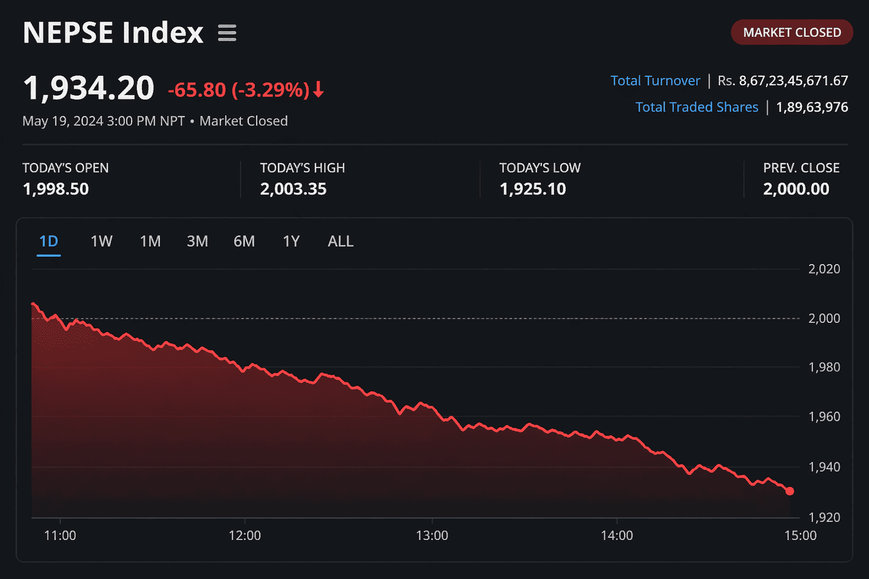Switch to the 1M chart view
The image size is (869, 579).
[150, 241]
